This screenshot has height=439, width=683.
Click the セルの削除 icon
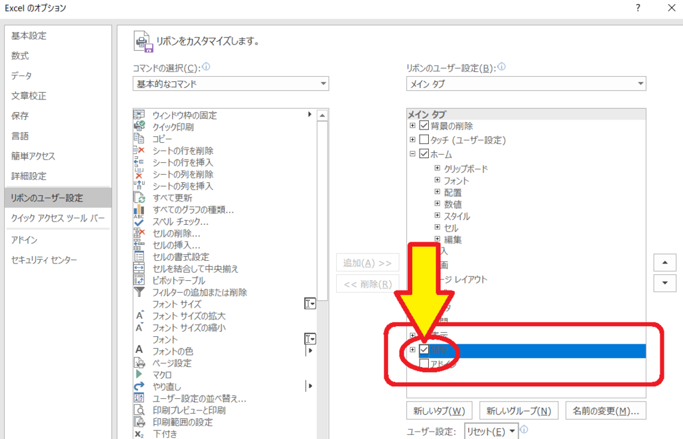tap(139, 233)
